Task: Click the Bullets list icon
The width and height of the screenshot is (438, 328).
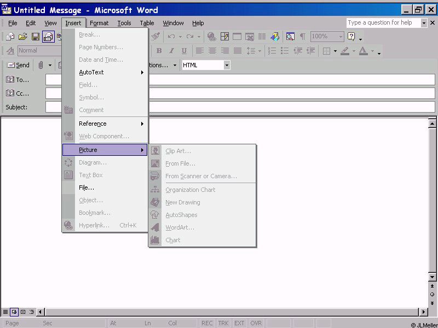Action: pyautogui.click(x=284, y=51)
